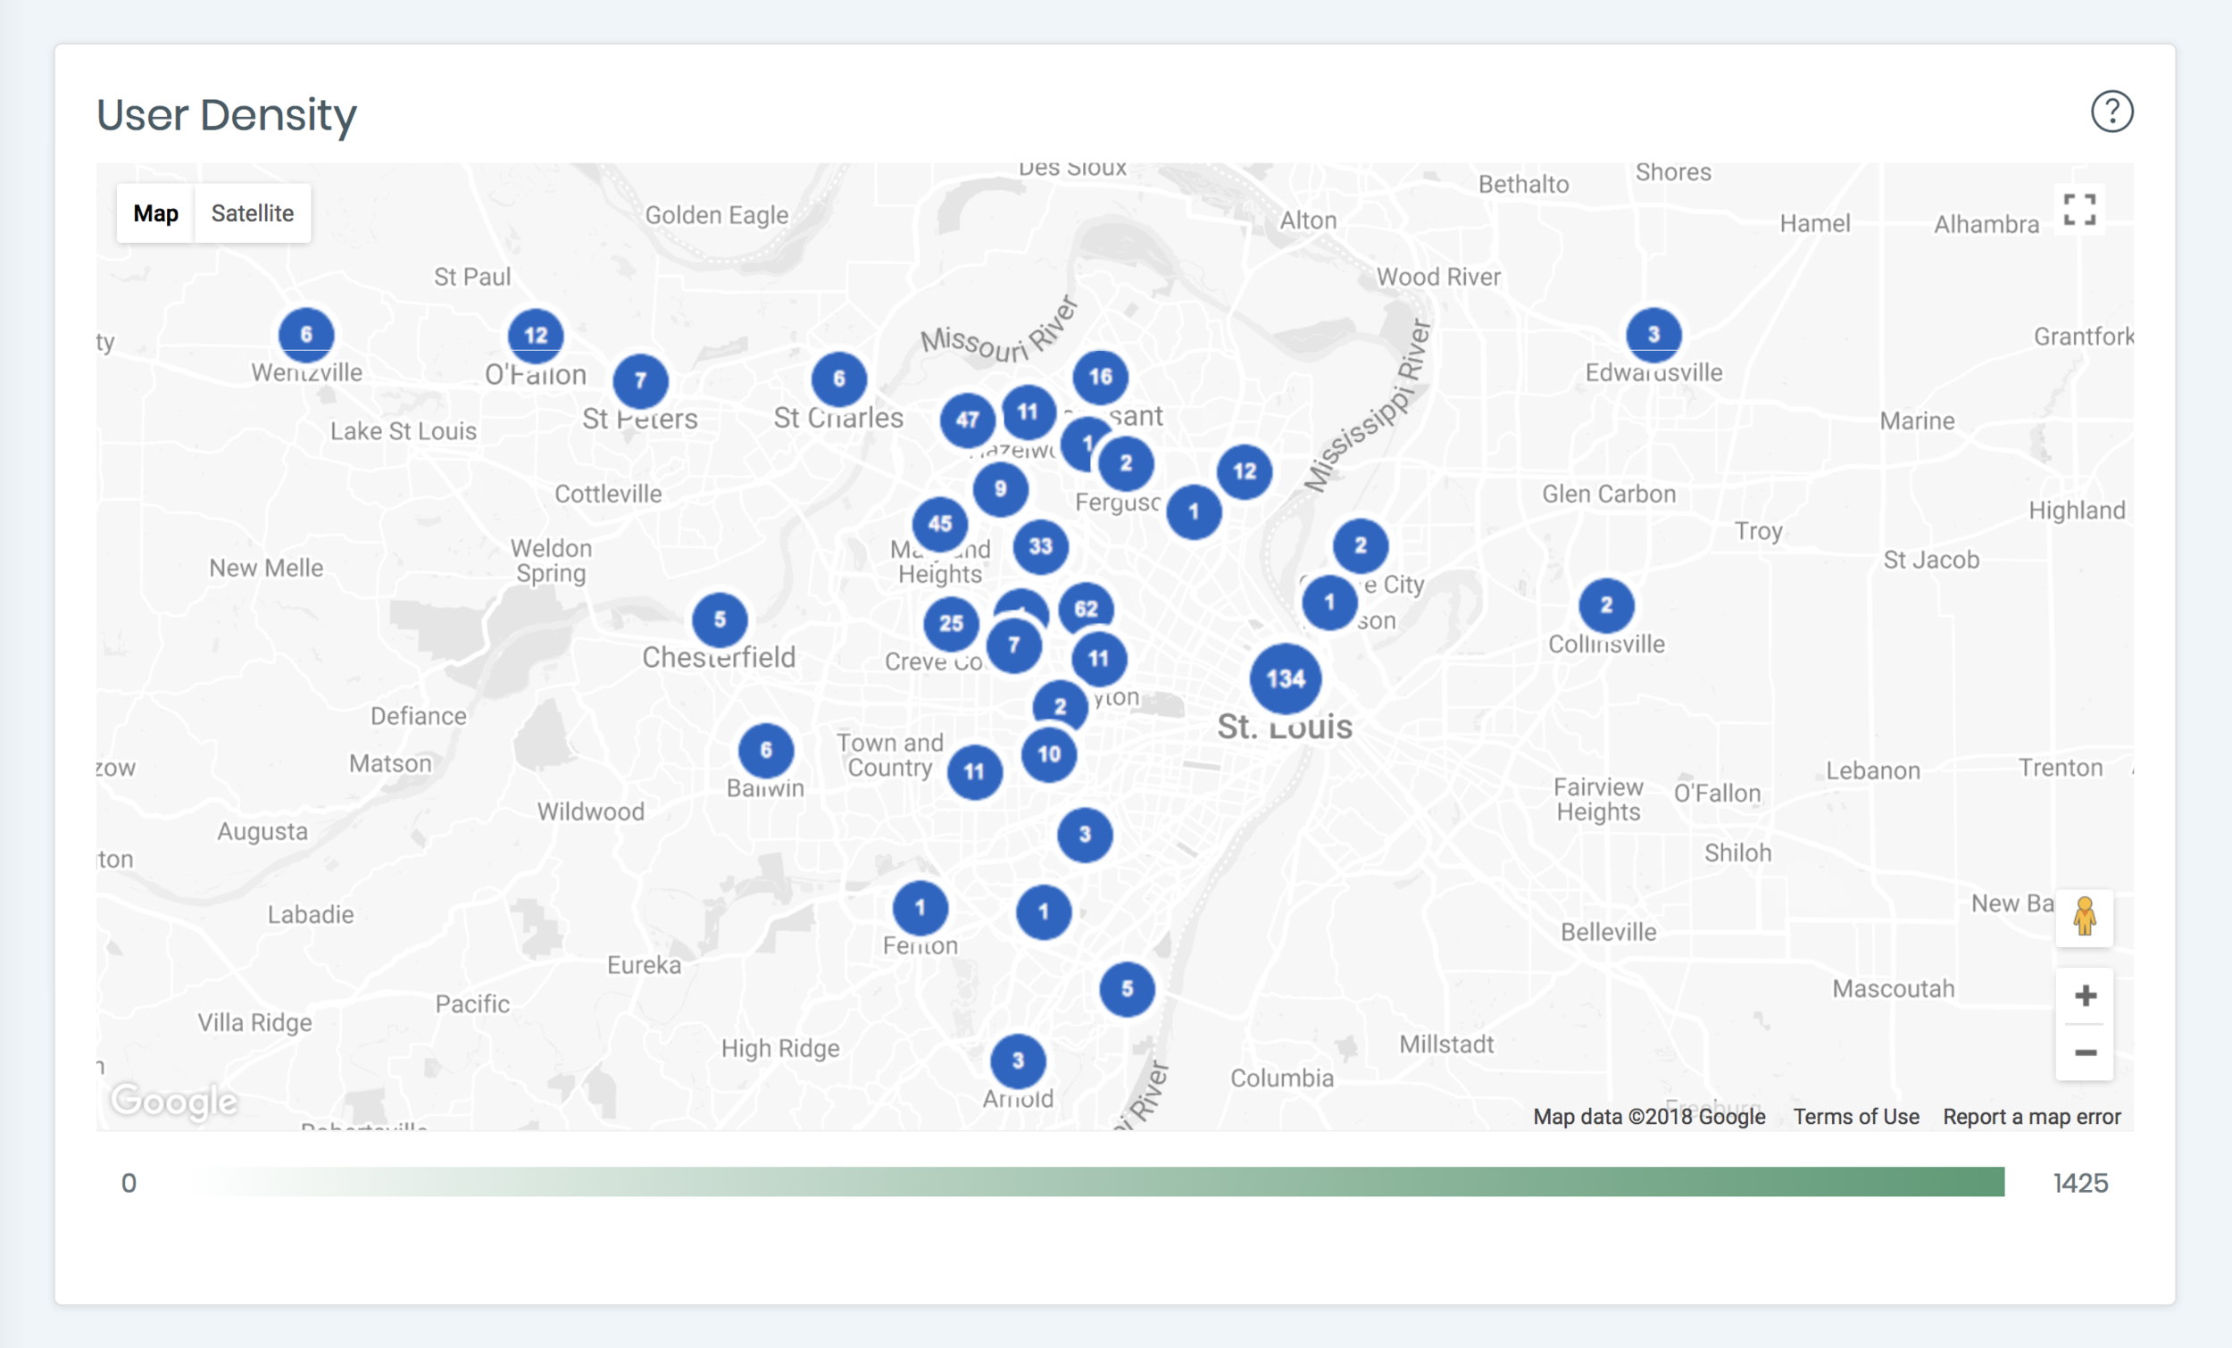Click the 33 user cluster marker
This screenshot has width=2232, height=1348.
point(1040,546)
